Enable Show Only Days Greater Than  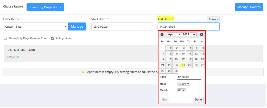tap(5, 38)
